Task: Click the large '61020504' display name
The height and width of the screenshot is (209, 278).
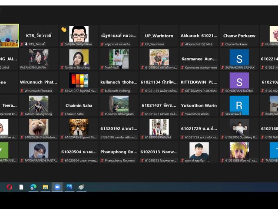Action: (x=79, y=152)
